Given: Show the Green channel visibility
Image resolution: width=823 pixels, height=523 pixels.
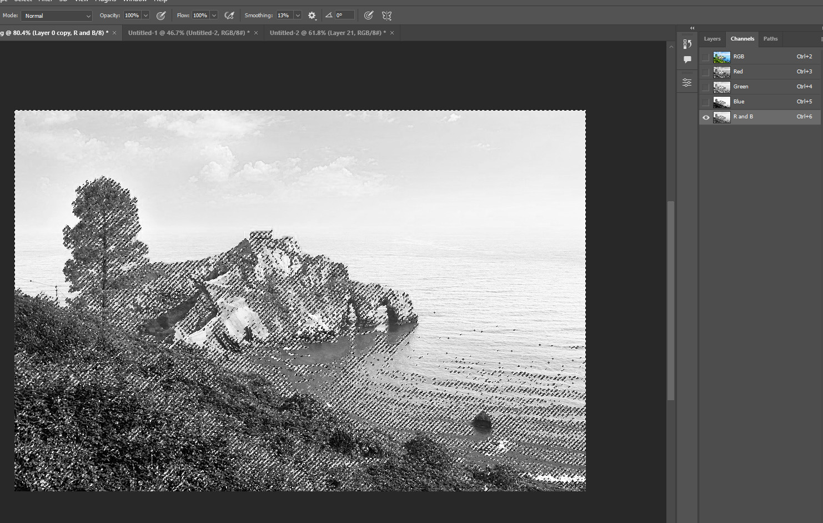Looking at the screenshot, I should 706,87.
